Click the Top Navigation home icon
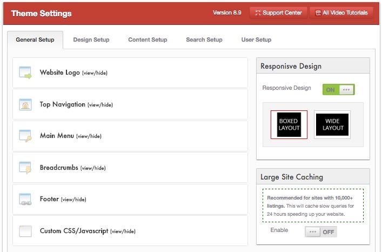The height and width of the screenshot is (252, 382). click(25, 104)
